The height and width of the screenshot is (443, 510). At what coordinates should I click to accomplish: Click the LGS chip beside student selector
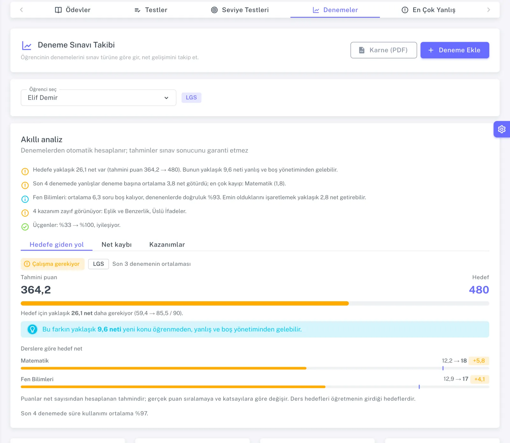(191, 98)
